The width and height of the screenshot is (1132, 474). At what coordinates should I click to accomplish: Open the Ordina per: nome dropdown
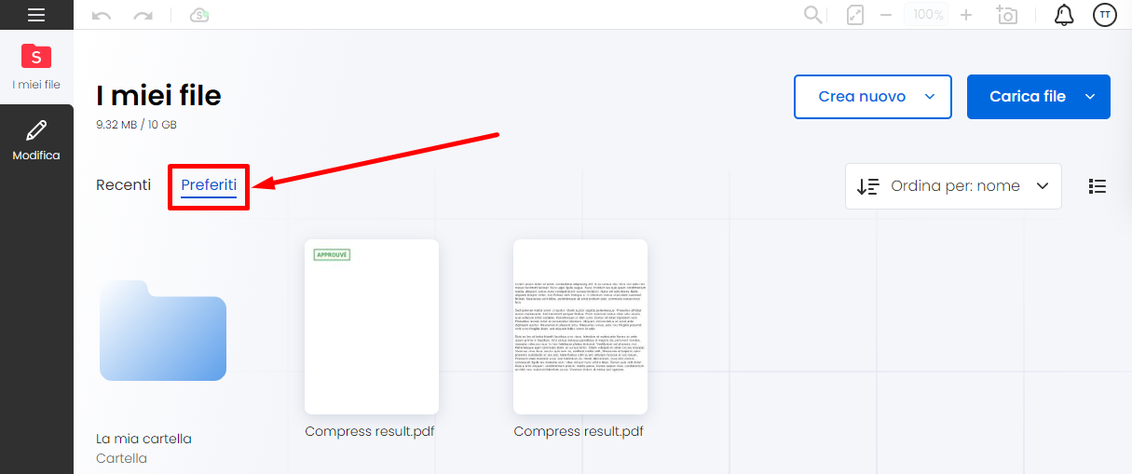pos(953,186)
